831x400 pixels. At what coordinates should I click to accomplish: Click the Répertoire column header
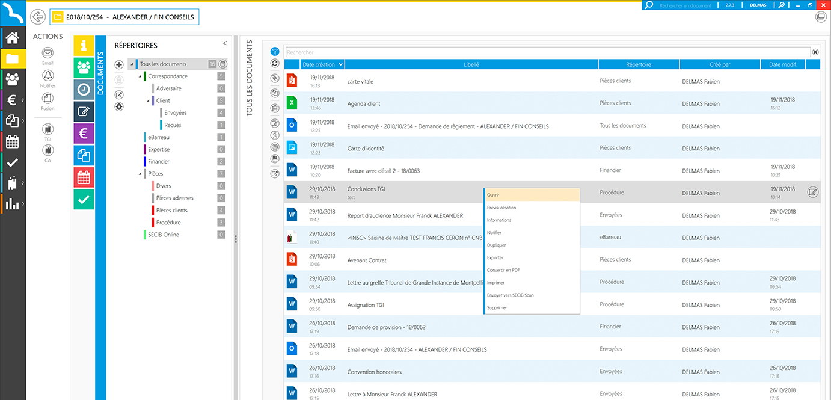pyautogui.click(x=639, y=64)
